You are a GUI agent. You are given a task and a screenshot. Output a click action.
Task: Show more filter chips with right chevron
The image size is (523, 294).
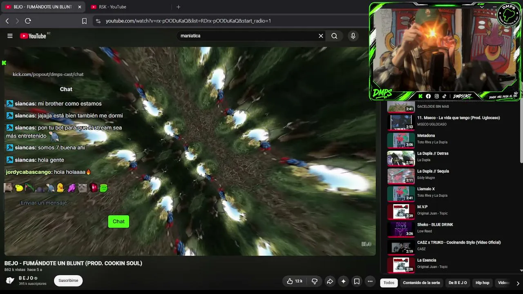tap(518, 283)
